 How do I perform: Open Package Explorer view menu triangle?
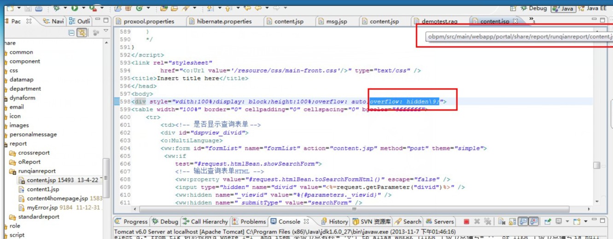click(106, 31)
